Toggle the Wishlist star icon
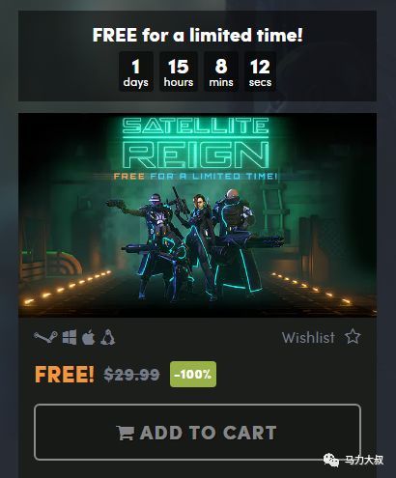396x478 pixels. [x=353, y=337]
